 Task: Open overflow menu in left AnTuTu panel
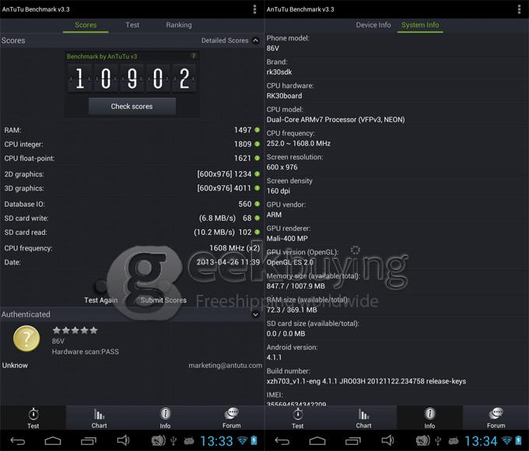tap(254, 9)
